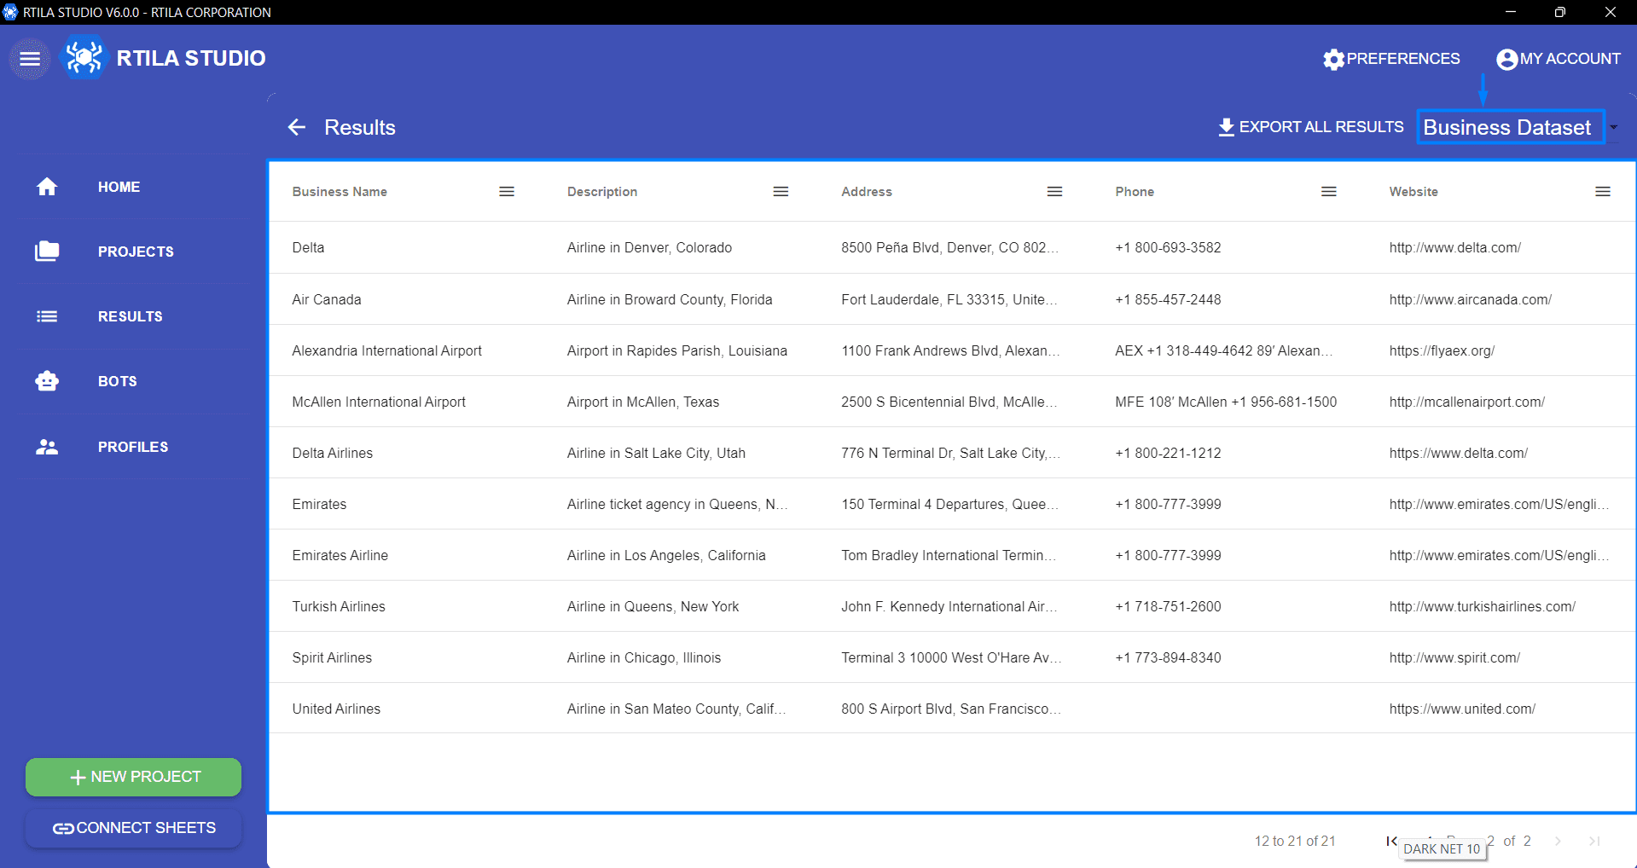Screen dimensions: 1637x868
Task: Open the Business Name column filter menu
Action: (506, 191)
